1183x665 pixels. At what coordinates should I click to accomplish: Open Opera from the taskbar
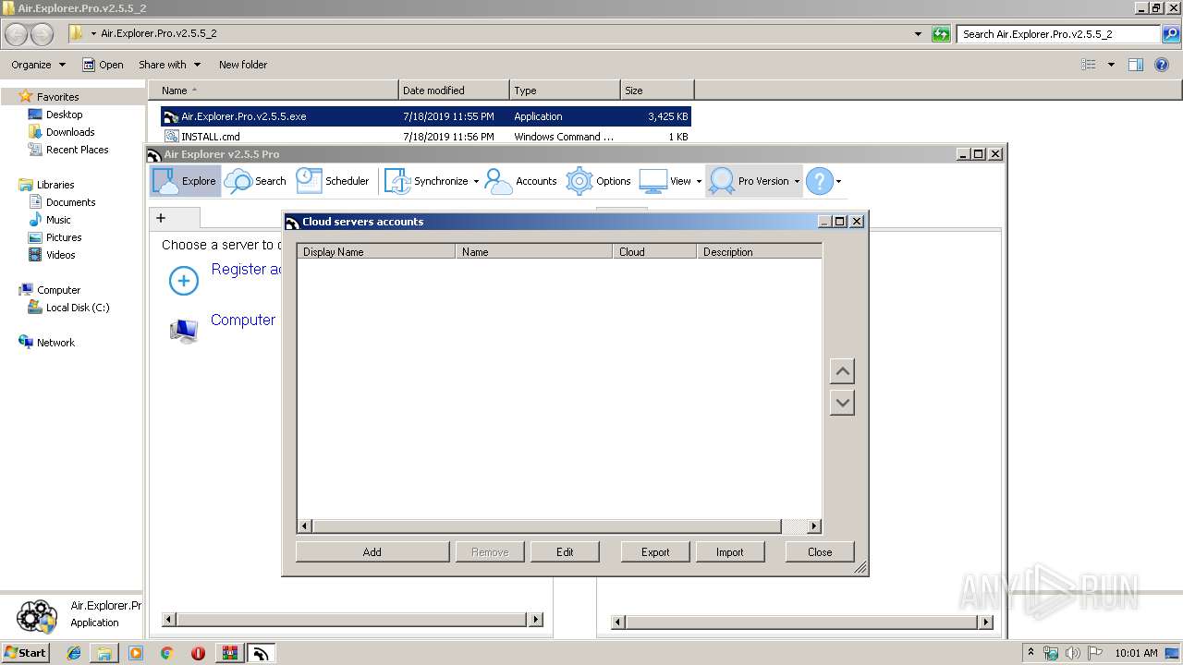coord(198,653)
